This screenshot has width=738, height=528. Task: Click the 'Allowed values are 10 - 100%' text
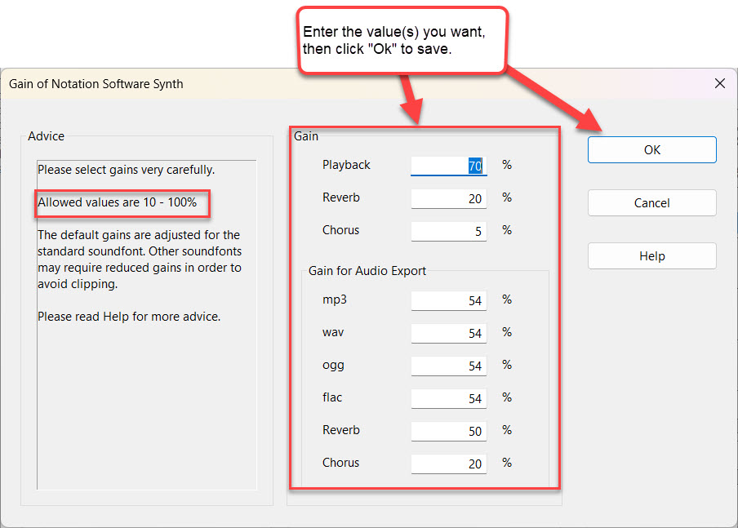click(x=118, y=202)
